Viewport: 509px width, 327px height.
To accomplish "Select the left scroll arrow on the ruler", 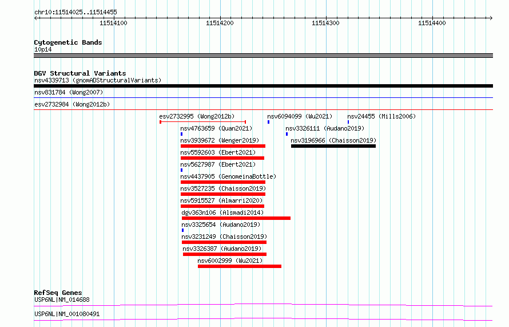I will [36, 18].
